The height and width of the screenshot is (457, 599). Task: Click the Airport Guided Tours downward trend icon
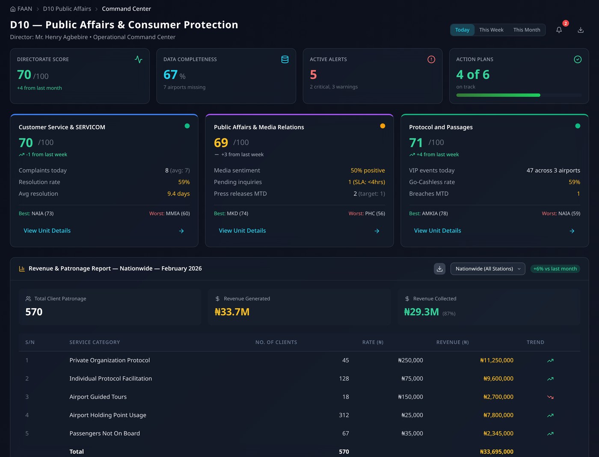pyautogui.click(x=550, y=397)
